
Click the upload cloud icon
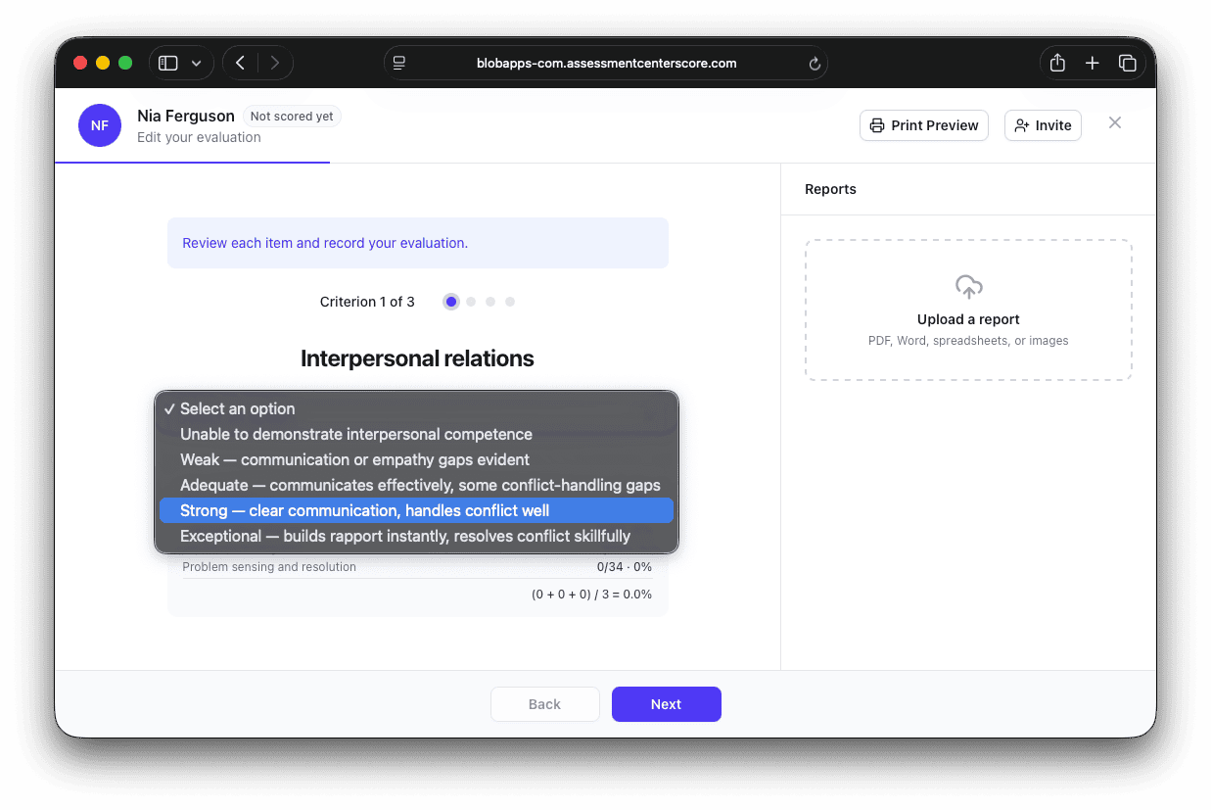968,287
